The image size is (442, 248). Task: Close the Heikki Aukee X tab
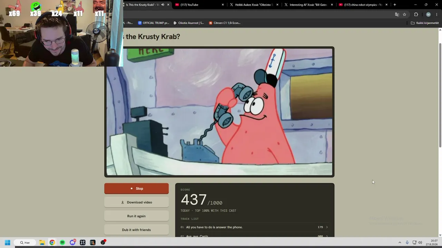click(277, 5)
